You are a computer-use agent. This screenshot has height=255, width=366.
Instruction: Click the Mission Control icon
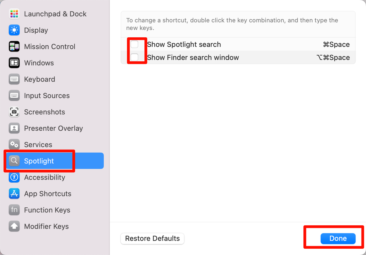(14, 46)
